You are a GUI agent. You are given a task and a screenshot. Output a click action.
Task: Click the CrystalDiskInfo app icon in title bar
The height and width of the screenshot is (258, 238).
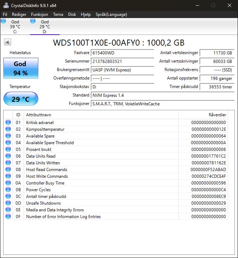pyautogui.click(x=6, y=5)
